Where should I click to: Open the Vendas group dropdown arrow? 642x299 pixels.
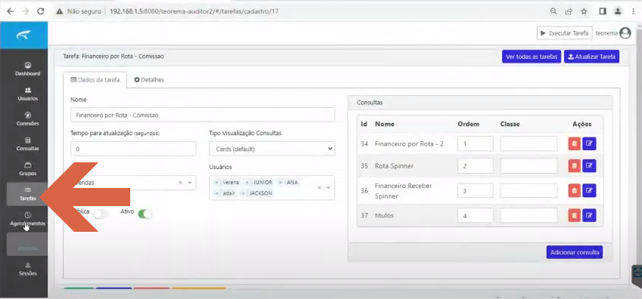[x=190, y=183]
